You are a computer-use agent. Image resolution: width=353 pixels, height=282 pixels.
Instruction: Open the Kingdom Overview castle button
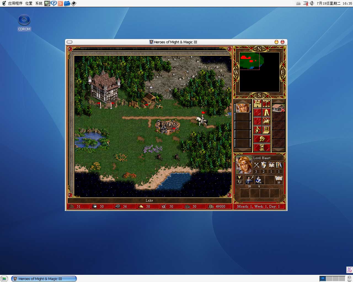258,104
